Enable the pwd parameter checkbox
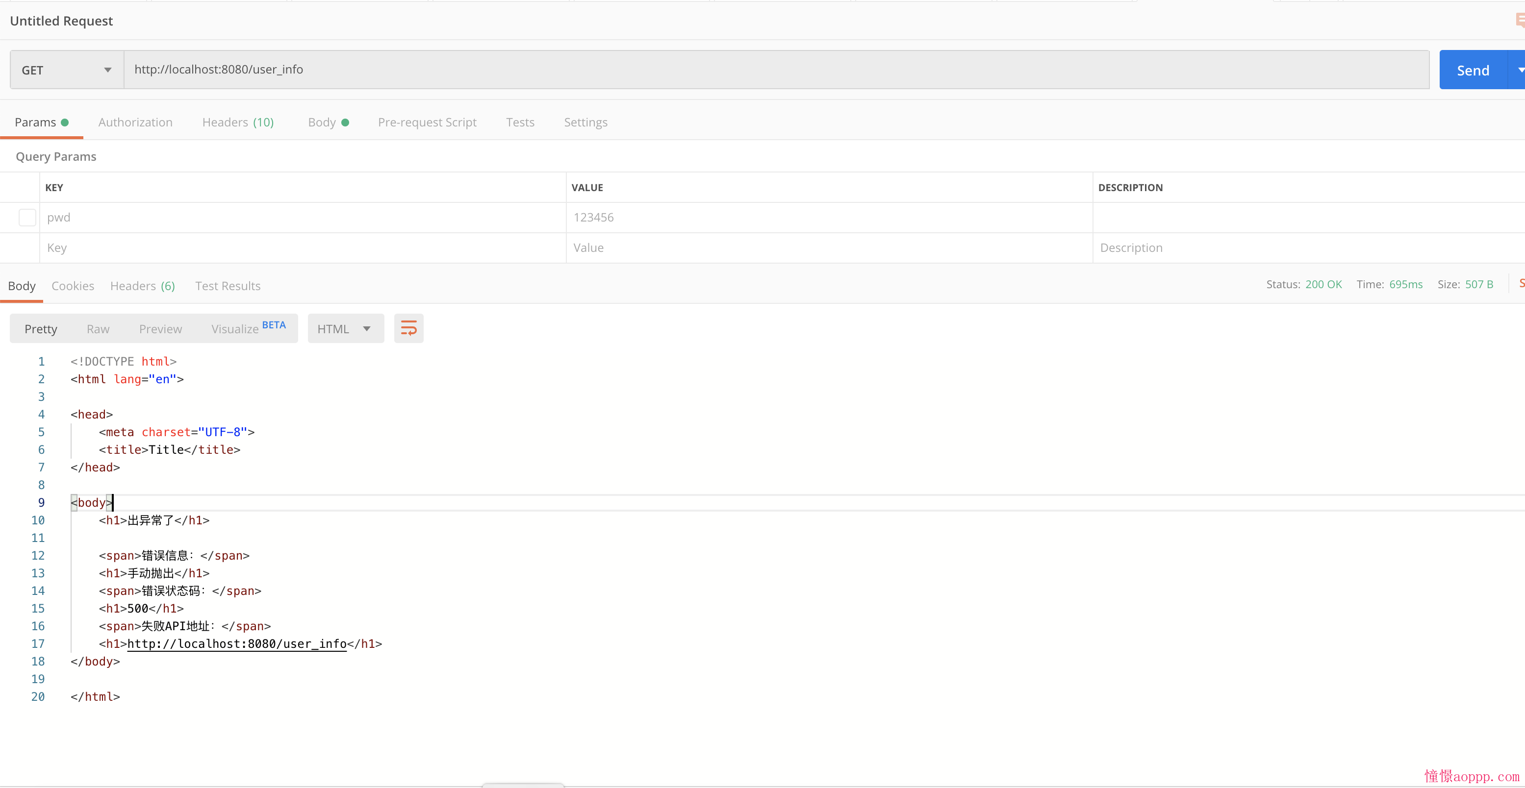 click(x=27, y=217)
